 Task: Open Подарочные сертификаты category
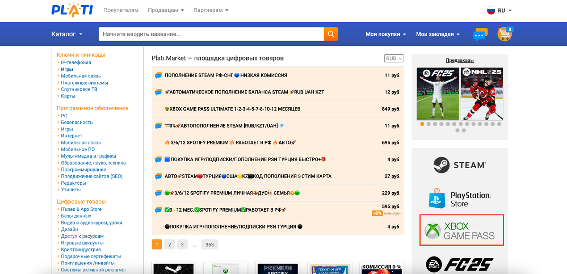[91, 256]
